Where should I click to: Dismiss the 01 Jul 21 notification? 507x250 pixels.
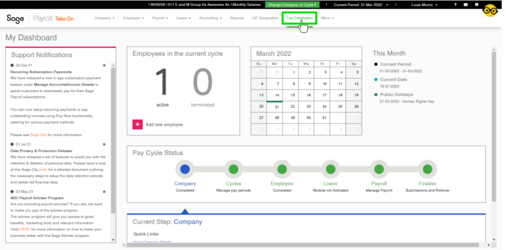click(104, 144)
